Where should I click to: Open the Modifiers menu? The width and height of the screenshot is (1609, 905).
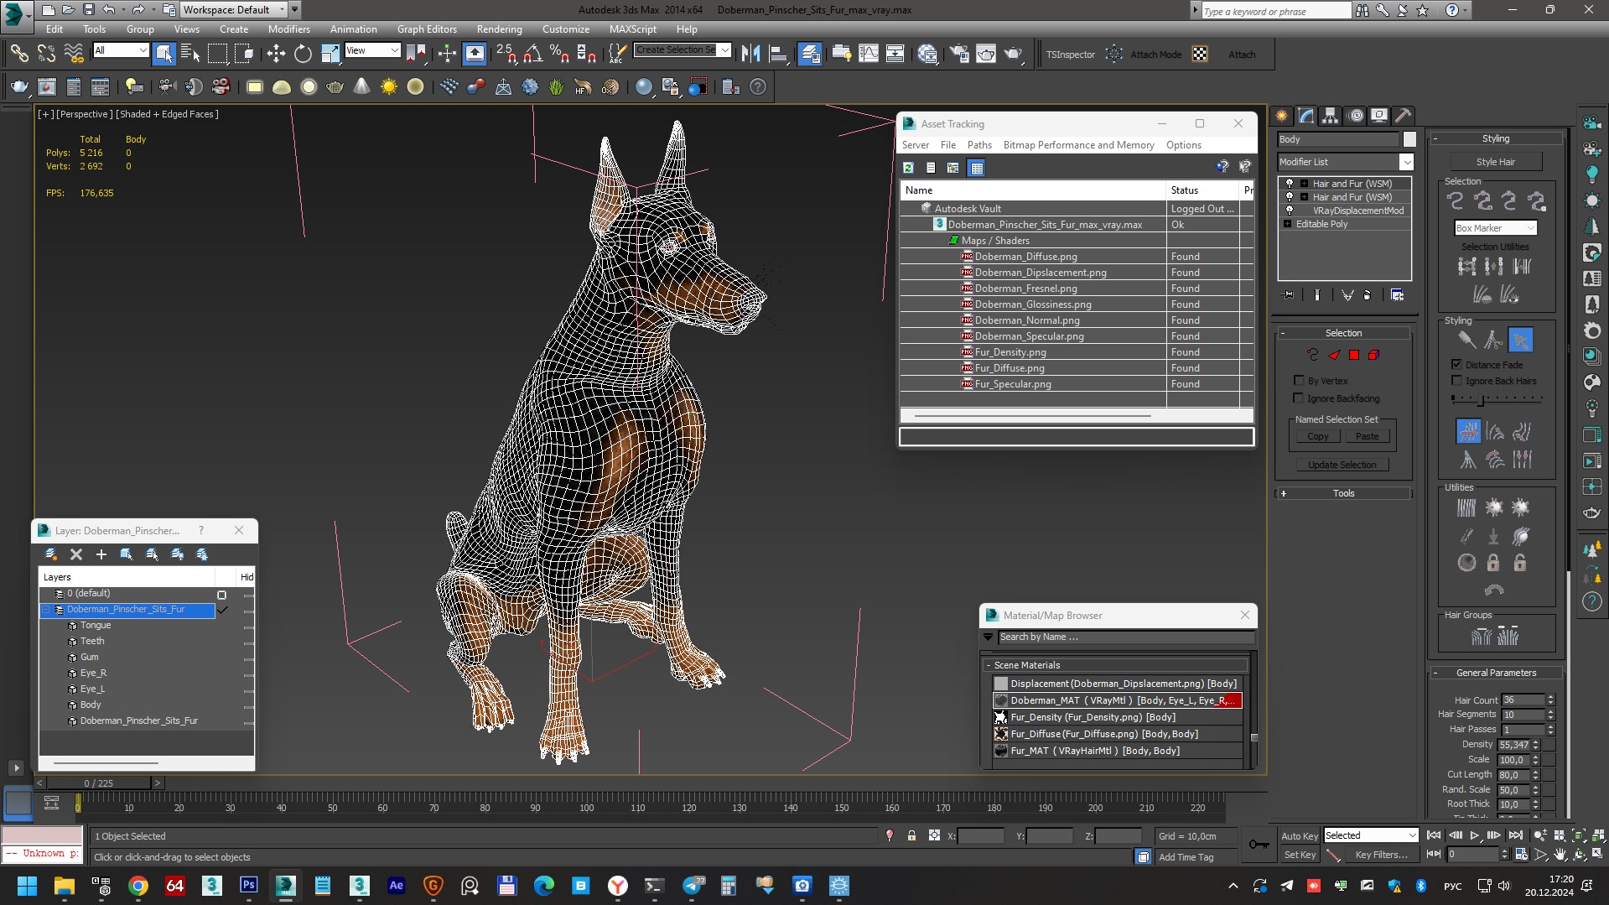coord(288,29)
